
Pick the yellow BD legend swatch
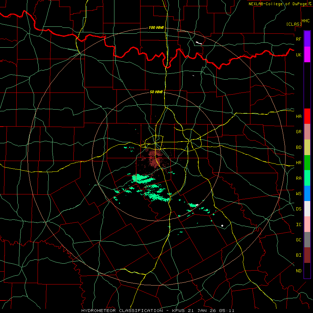(x=307, y=147)
